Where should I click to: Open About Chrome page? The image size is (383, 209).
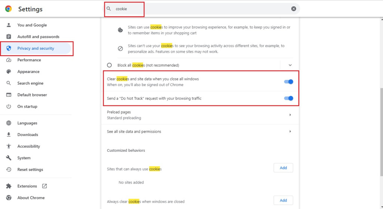[x=31, y=198]
